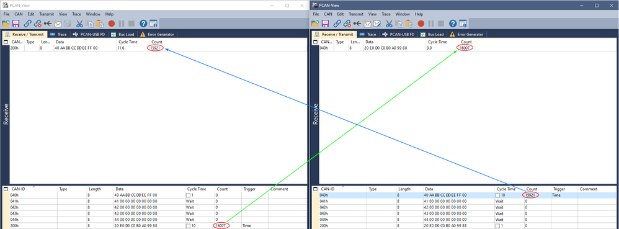Open Window menu in right window

[403, 14]
